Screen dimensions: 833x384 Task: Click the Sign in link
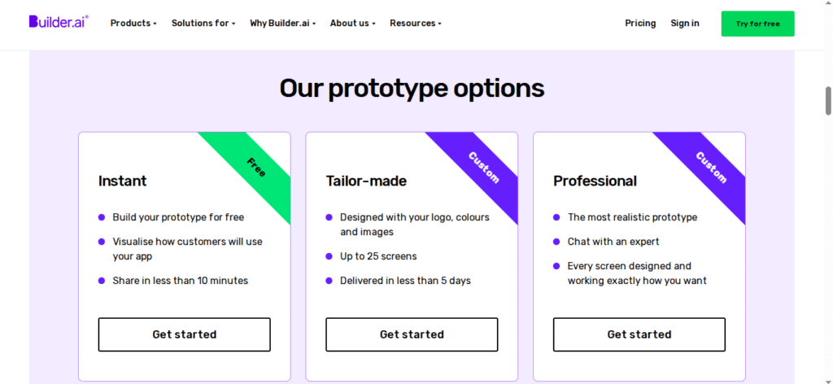pos(685,24)
